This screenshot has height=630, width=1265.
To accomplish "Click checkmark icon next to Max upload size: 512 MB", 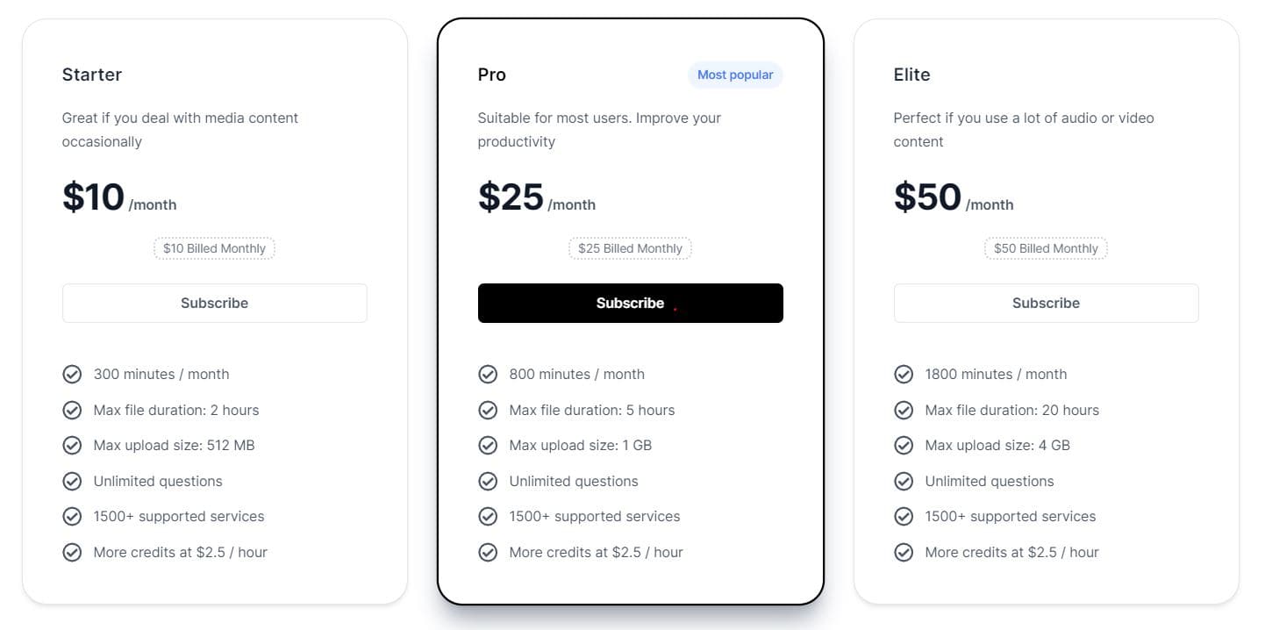I will [72, 446].
